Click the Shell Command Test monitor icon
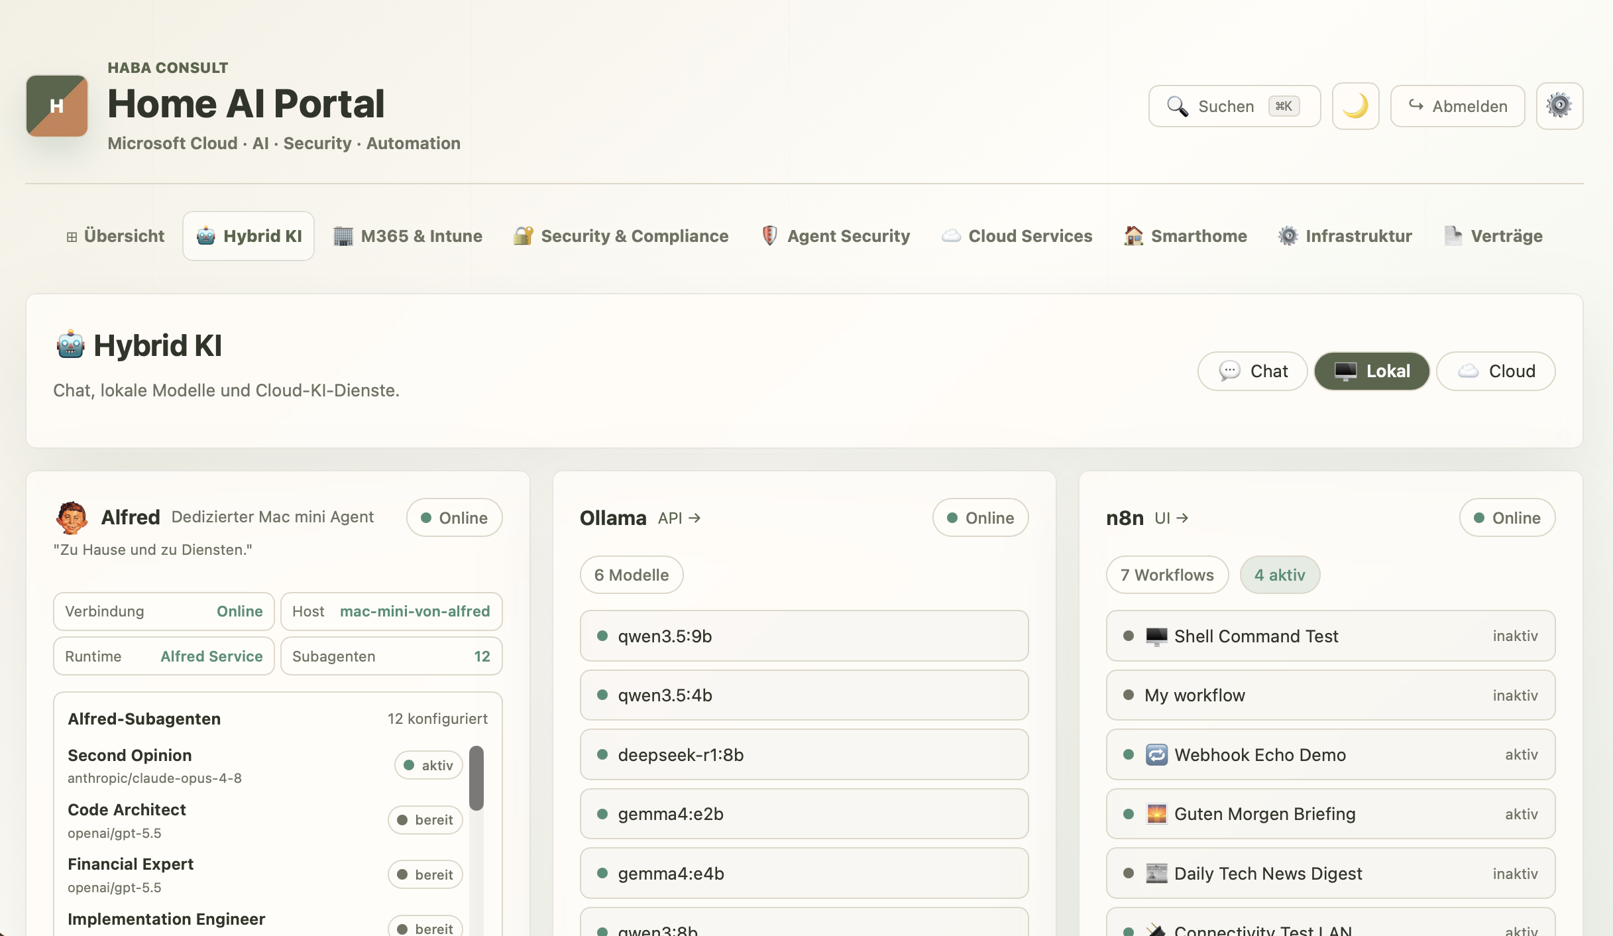Screen dimensions: 1613x936 1156,636
